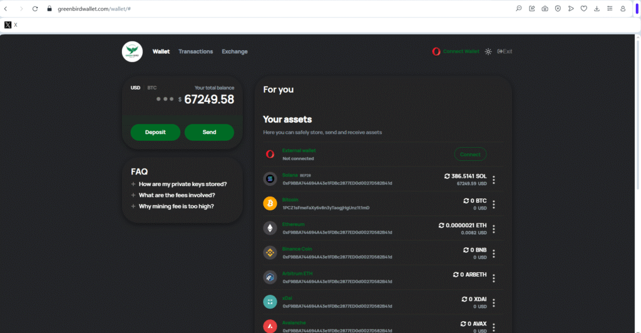The image size is (641, 333).
Task: Click the Ethereum coin icon
Action: [x=270, y=228]
